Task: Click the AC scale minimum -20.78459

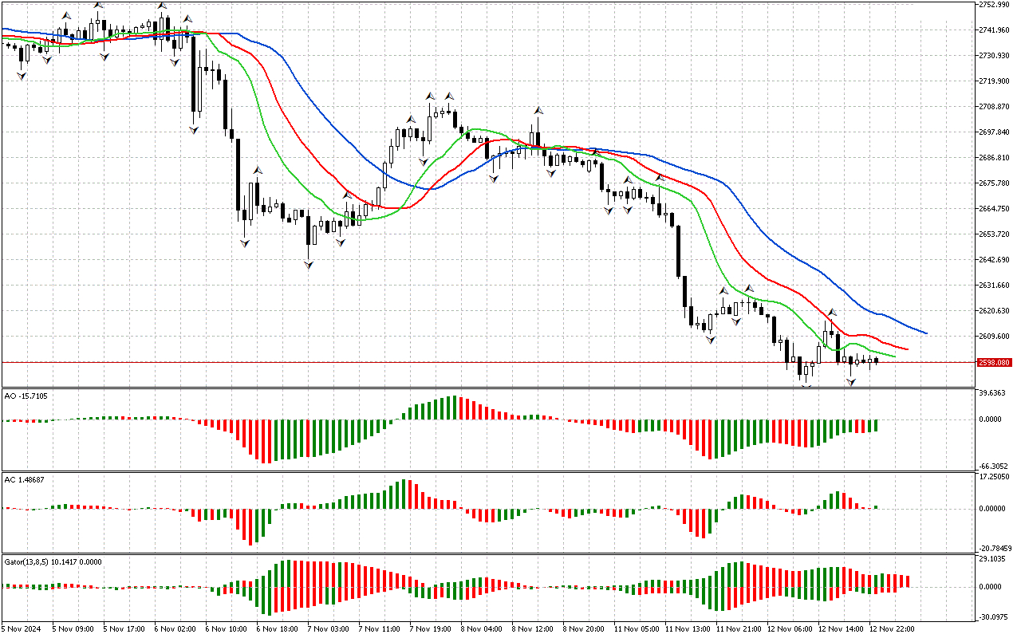Action: tap(994, 549)
